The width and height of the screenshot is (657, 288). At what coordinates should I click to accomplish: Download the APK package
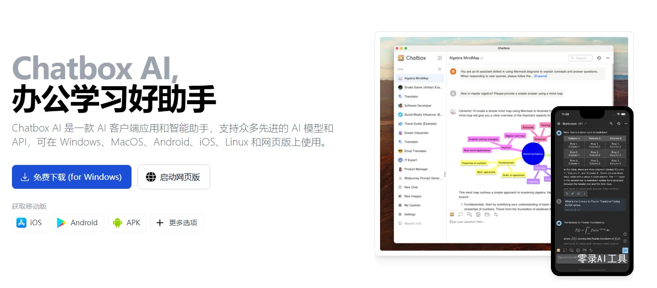pyautogui.click(x=127, y=223)
